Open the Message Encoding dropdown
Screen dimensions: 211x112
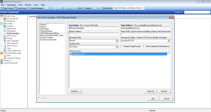(x=168, y=41)
